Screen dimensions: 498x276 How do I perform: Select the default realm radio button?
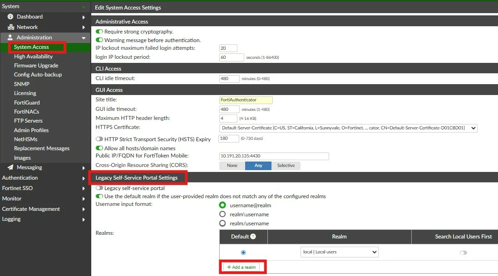click(x=243, y=252)
